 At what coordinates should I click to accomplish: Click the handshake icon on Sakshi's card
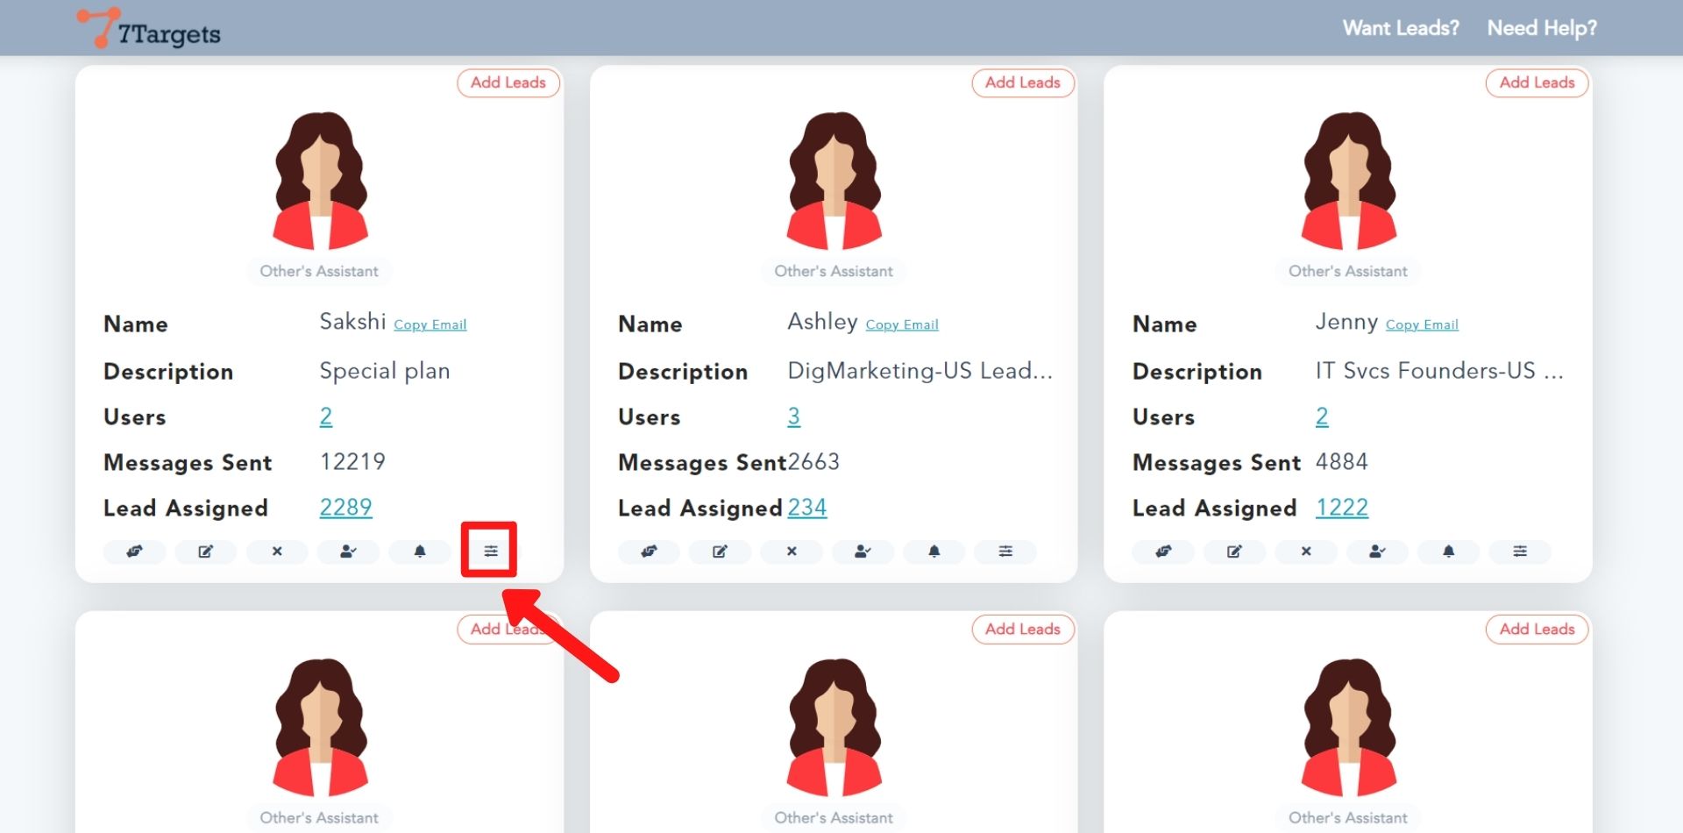134,552
